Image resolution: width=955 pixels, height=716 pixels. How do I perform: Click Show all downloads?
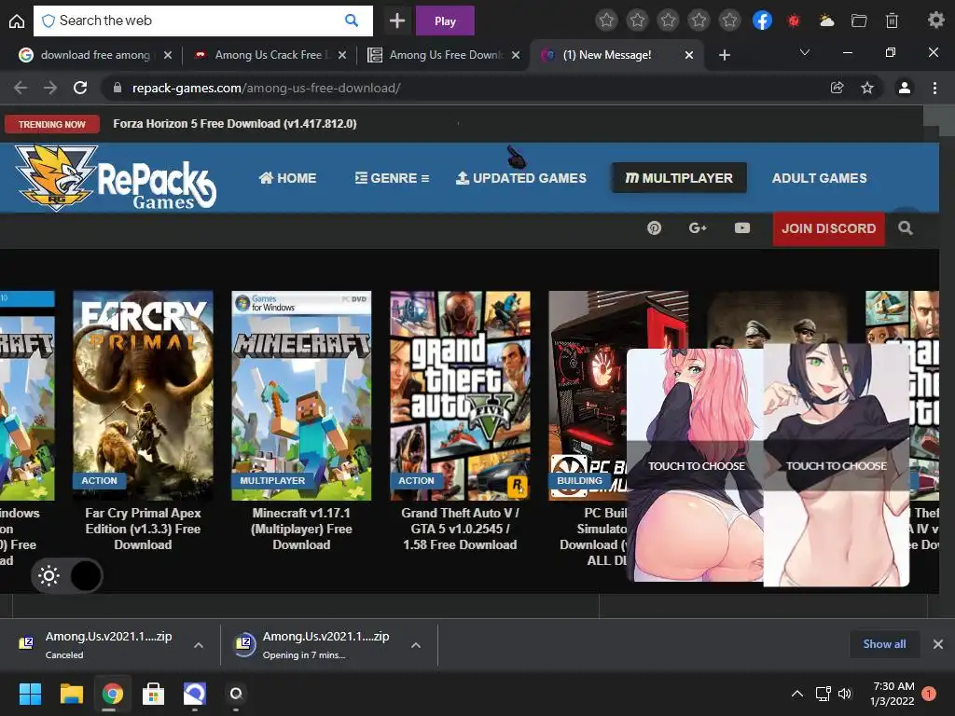tap(884, 644)
